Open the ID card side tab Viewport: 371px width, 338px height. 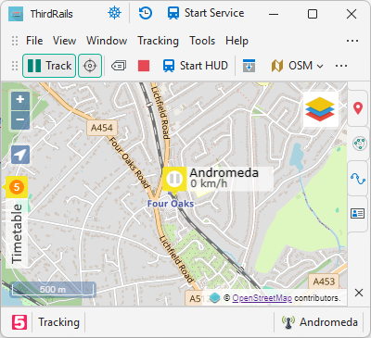(358, 214)
